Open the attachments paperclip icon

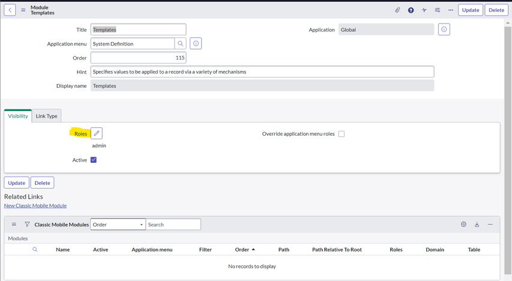point(397,10)
